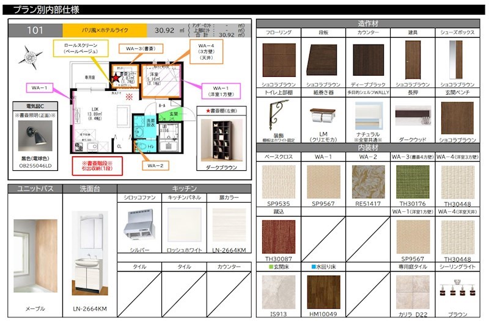
Task: Select the ロールスクリーン callout box
Action: [x=76, y=49]
